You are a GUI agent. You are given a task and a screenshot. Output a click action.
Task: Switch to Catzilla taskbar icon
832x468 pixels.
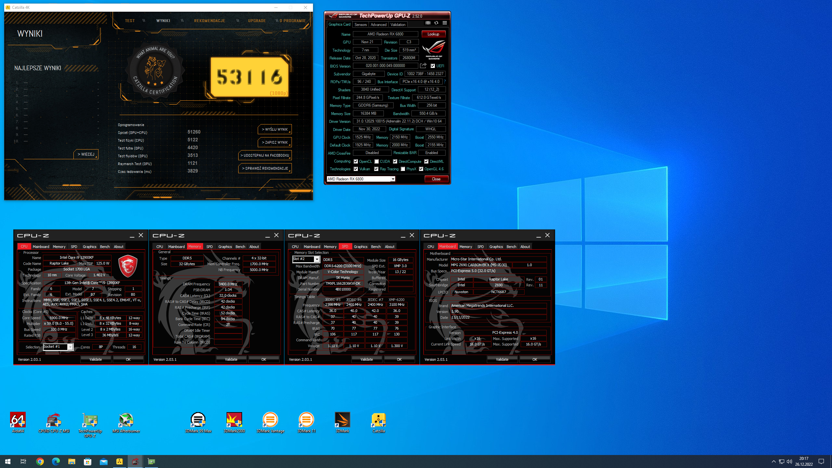tap(120, 461)
